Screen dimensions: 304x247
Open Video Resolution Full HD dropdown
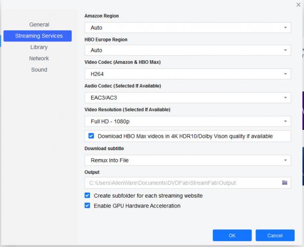[187, 122]
